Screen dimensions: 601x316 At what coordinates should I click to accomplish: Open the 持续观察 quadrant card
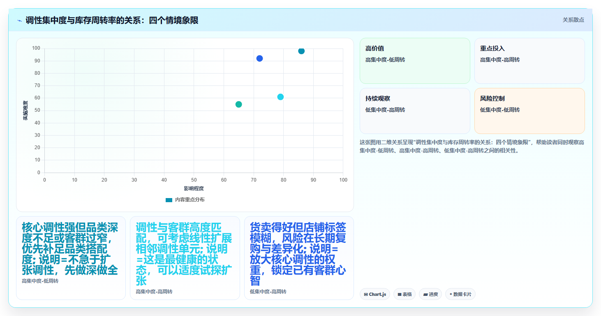(415, 111)
